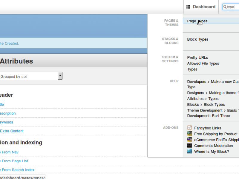Select Page Types from search results
This screenshot has width=239, height=179.
[x=197, y=21]
